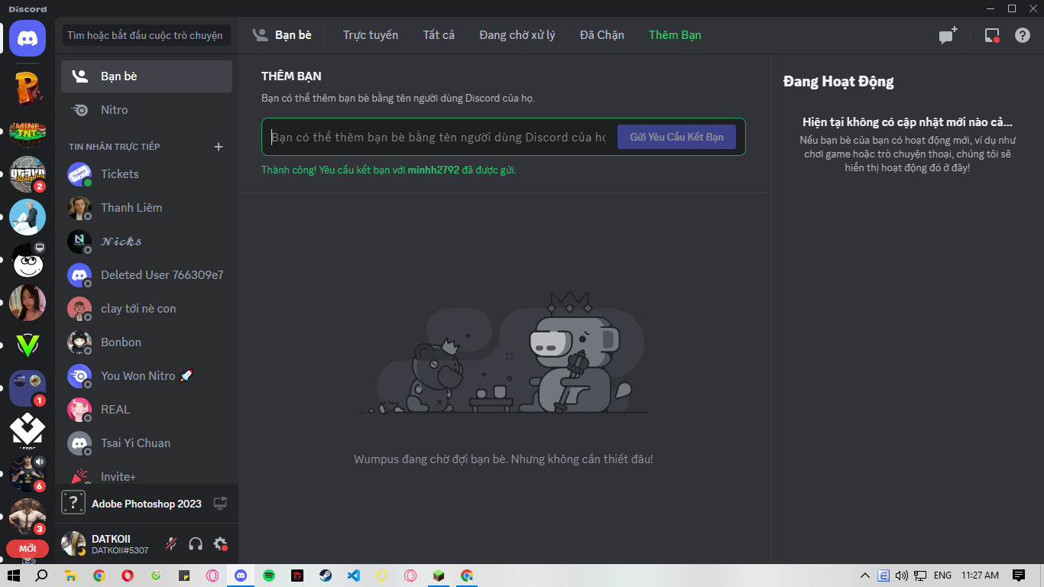Open the network icon in system tray
Screen dimensions: 1044x587
[x=921, y=576]
